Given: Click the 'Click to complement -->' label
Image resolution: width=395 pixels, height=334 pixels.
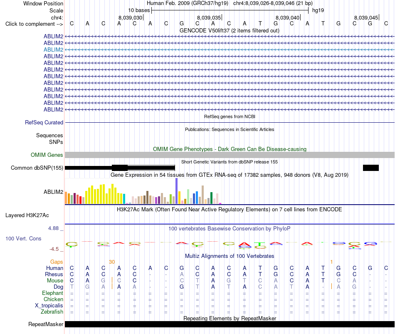Looking at the screenshot, I should coord(34,24).
